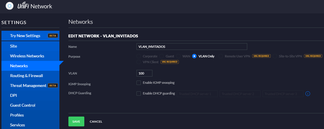Click the Name field containing VLAN_INVITADOS
Screen dimensions: 324x129
pyautogui.click(x=192, y=46)
